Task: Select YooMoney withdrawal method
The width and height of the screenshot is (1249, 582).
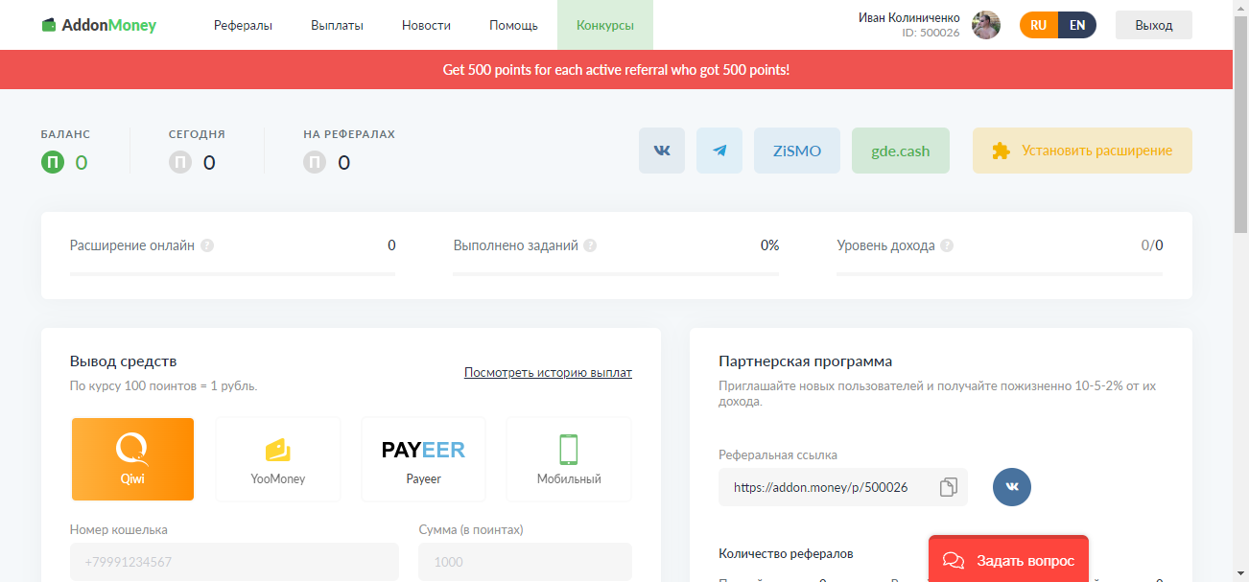Action: pyautogui.click(x=278, y=459)
